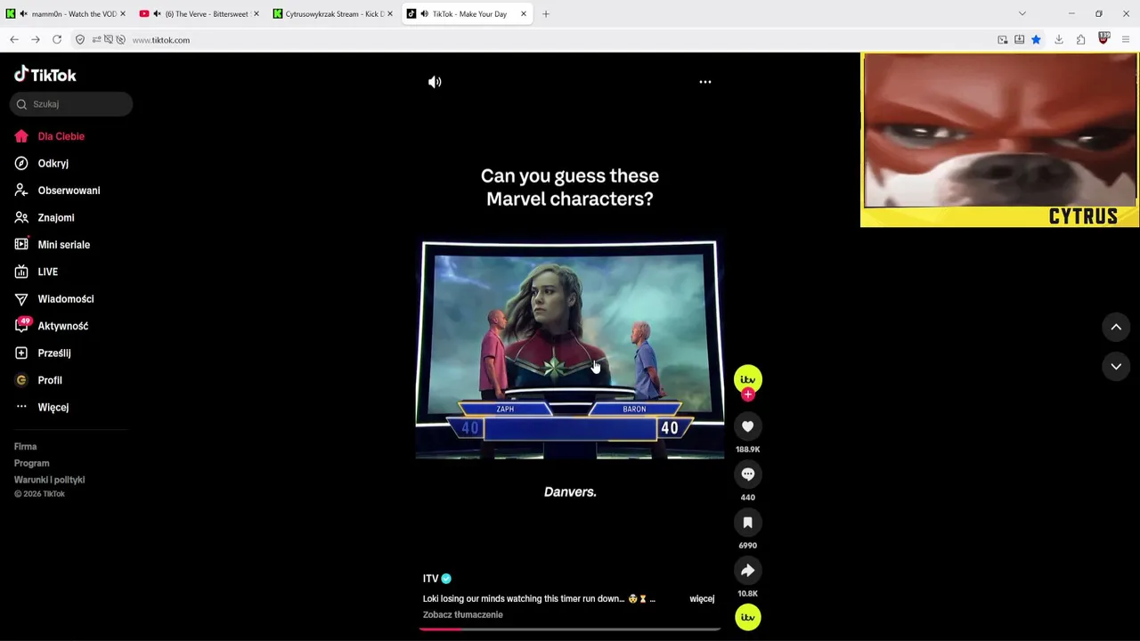The height and width of the screenshot is (641, 1140).
Task: Open the tracking protection shield icon
Action: coord(80,40)
